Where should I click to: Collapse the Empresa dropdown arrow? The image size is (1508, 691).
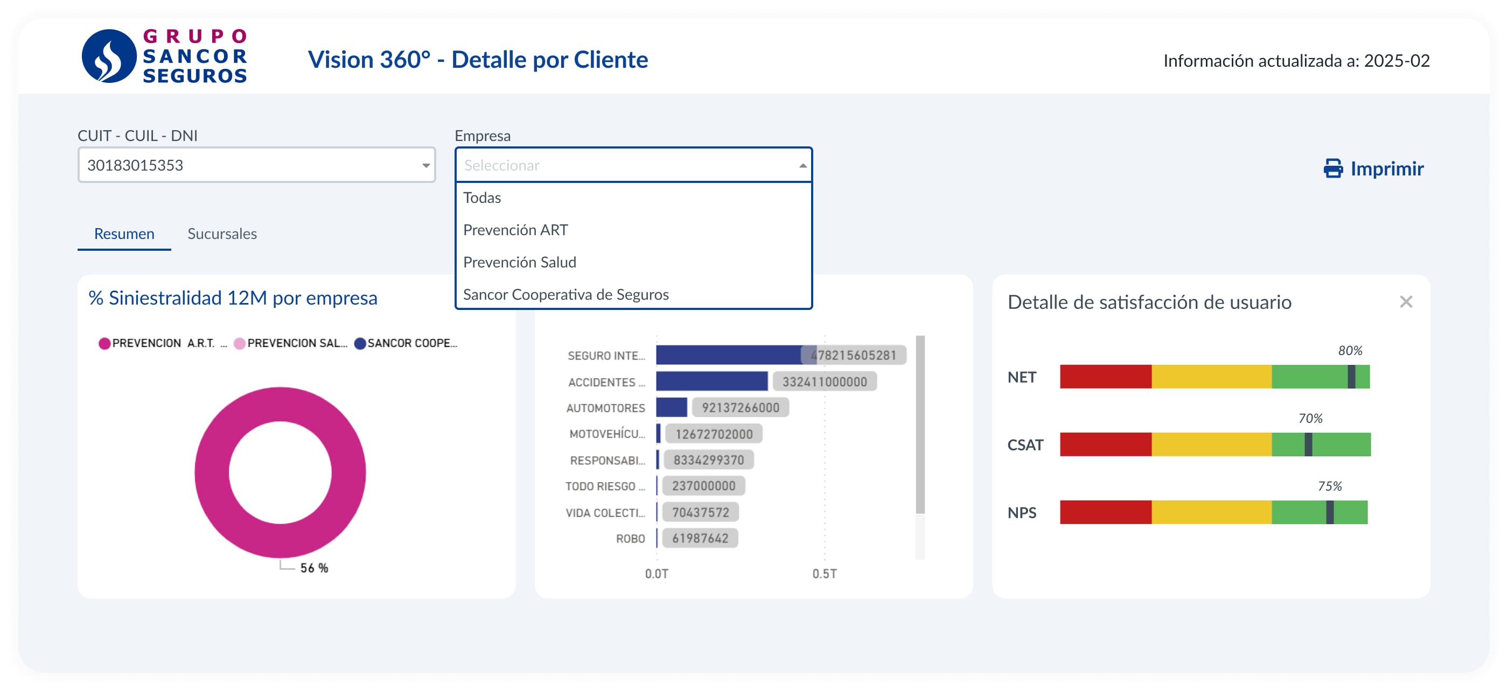click(x=802, y=166)
